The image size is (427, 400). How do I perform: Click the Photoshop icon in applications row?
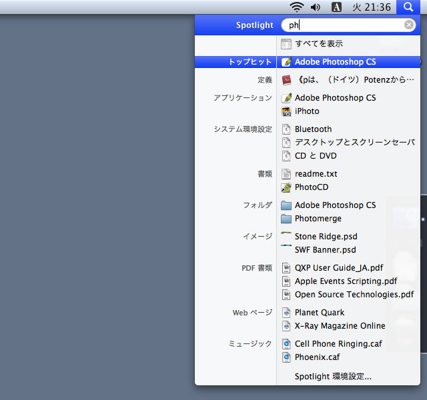286,98
